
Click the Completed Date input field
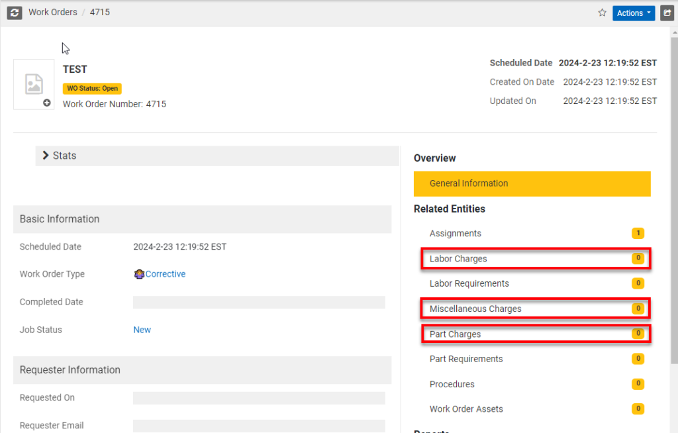[258, 301]
